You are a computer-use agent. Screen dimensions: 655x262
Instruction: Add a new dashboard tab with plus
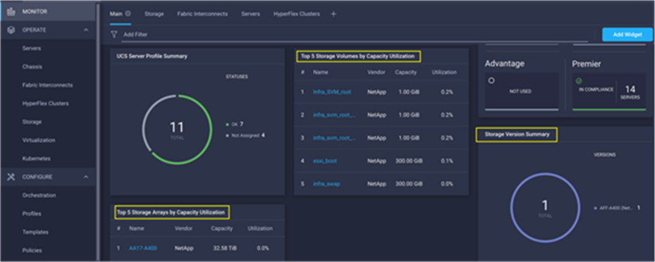click(x=333, y=14)
